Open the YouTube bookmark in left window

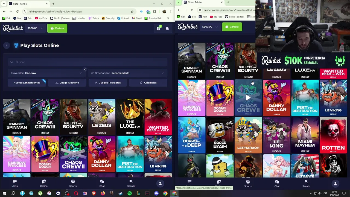click(41, 18)
